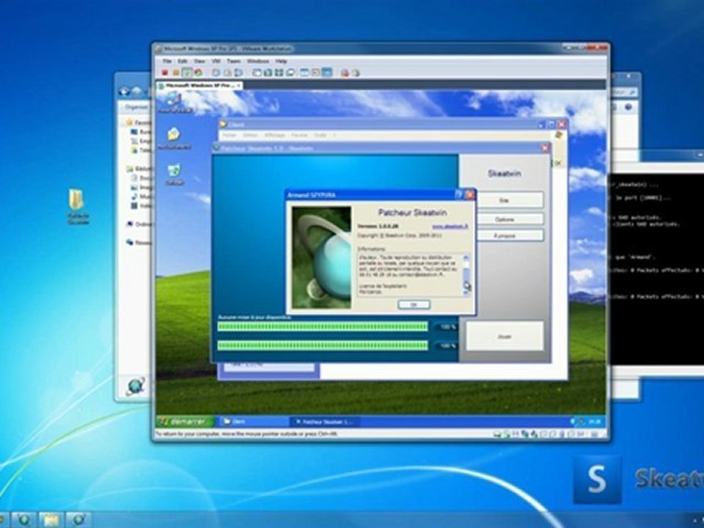
Task: Open File menu in VMware Workstation
Action: [x=167, y=61]
